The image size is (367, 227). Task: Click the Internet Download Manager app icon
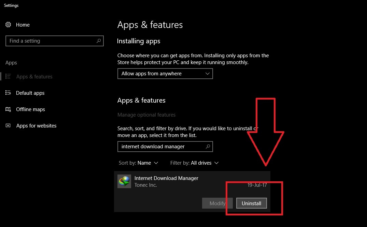tap(124, 181)
